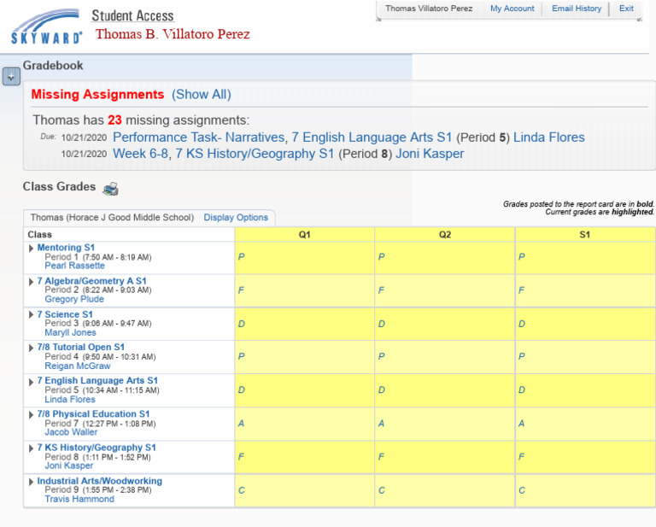Click the Q2 grade F for Algebra/Geometry
The width and height of the screenshot is (656, 527).
tap(381, 290)
